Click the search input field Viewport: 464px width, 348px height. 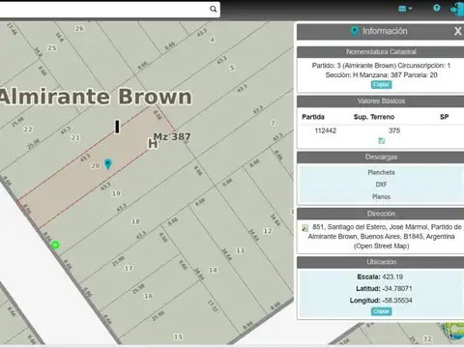tap(103, 10)
